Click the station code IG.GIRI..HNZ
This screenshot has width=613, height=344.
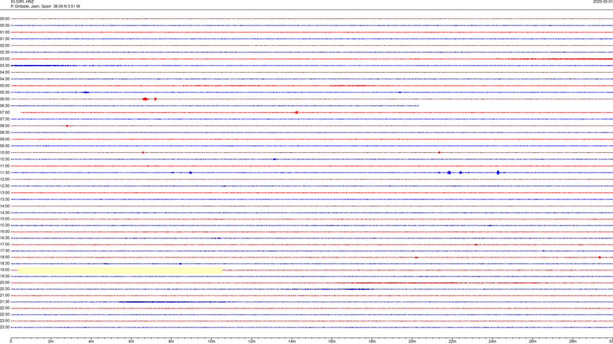[x=22, y=1]
